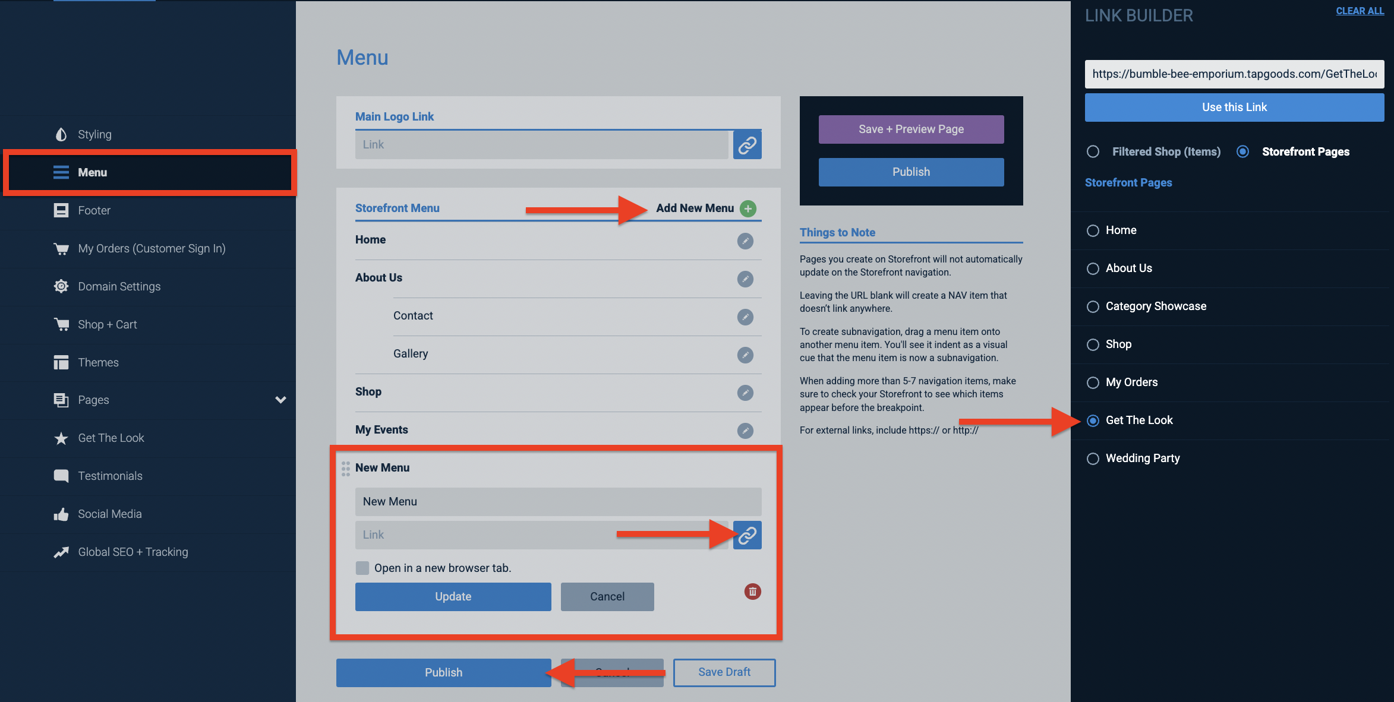
Task: Click Save + Preview Page button
Action: pyautogui.click(x=911, y=129)
